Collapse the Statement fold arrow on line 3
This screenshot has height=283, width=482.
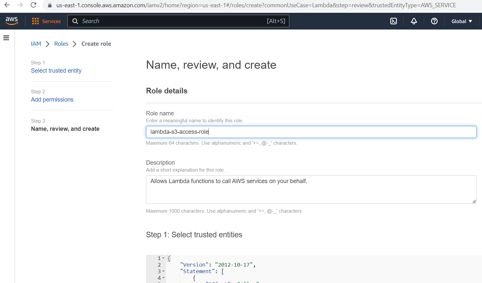point(163,271)
